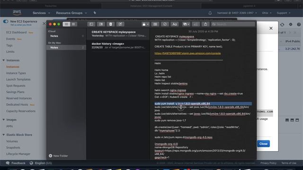Screen dimensions: 303x170
Task: Open Tags in the EC2 sidebar
Action: pos(9,45)
